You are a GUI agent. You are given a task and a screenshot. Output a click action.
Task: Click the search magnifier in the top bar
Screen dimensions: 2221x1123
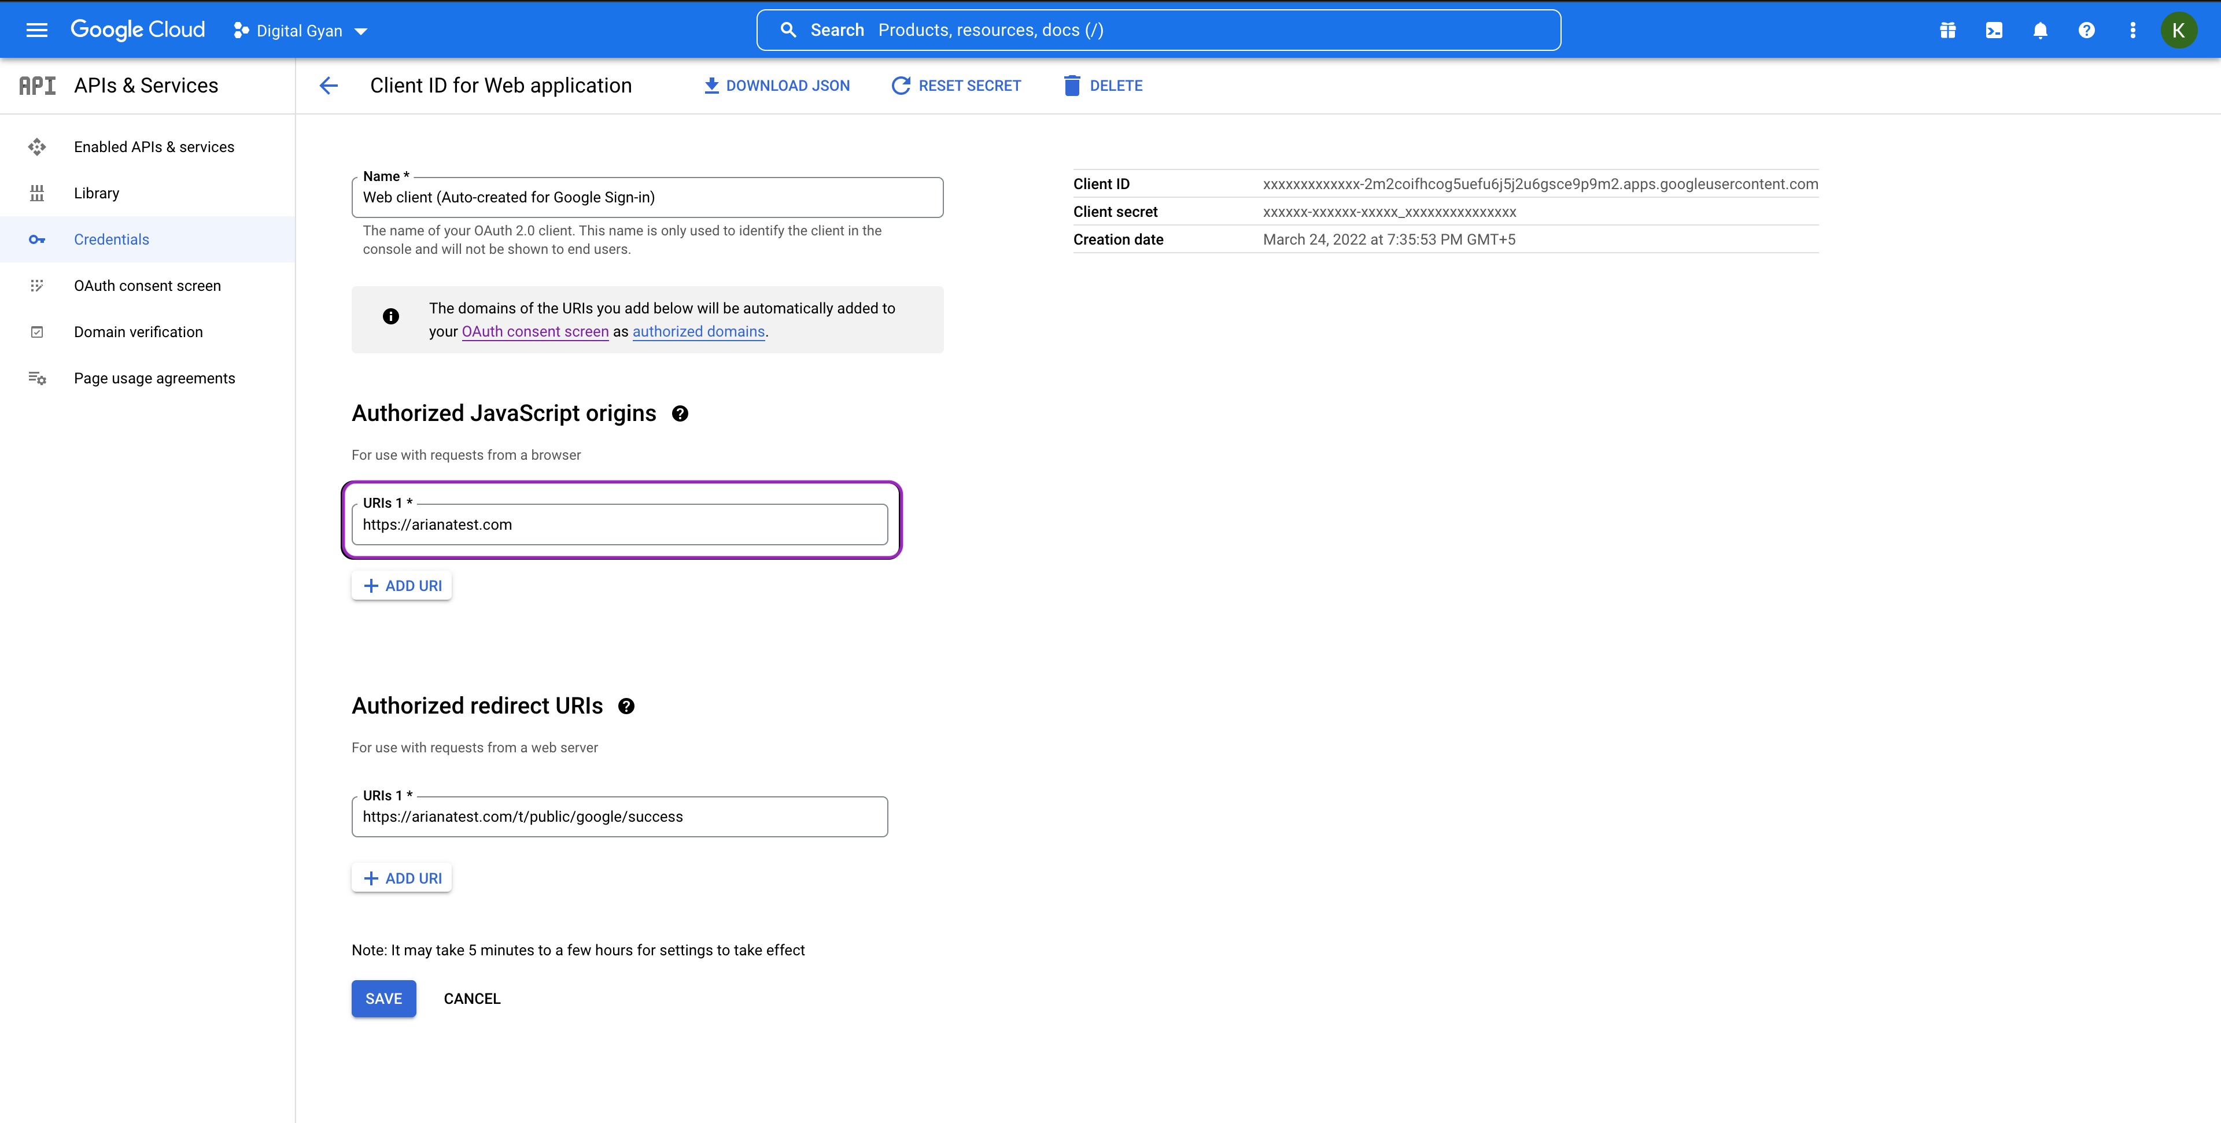click(x=788, y=28)
